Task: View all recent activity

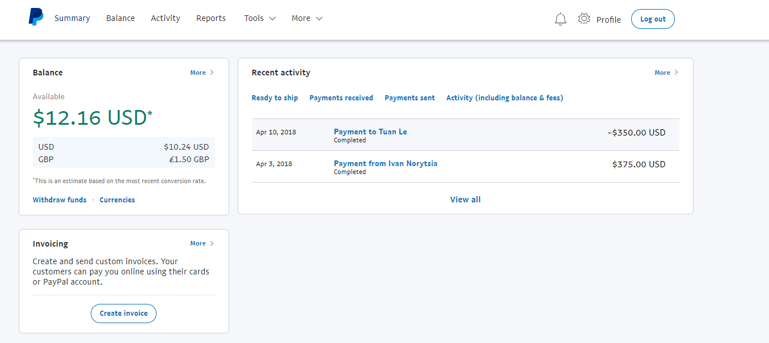Action: click(466, 200)
